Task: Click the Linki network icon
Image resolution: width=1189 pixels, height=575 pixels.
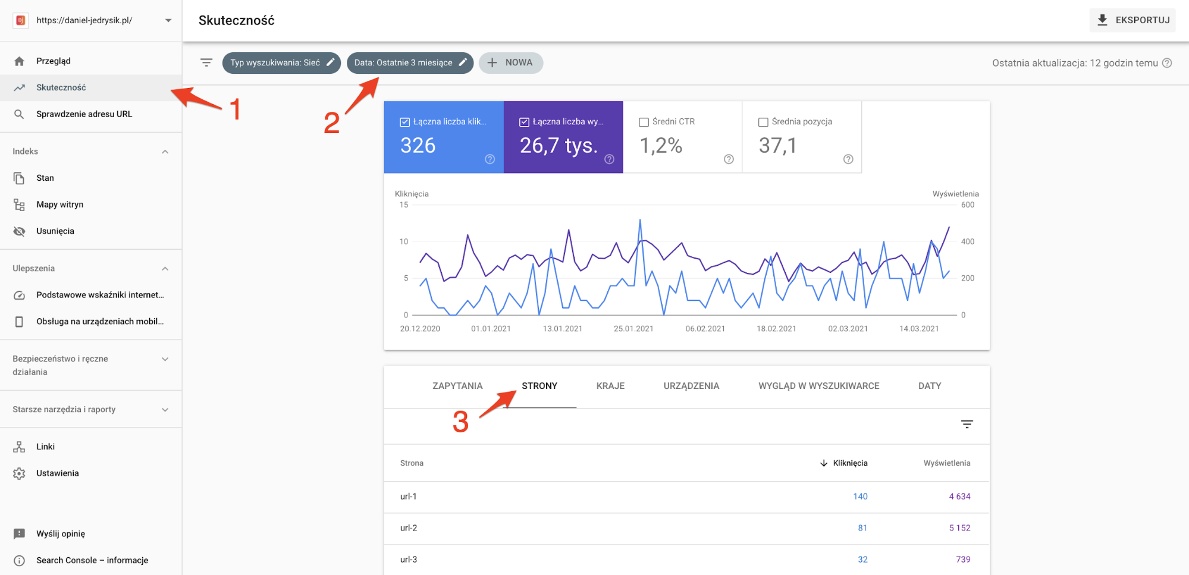Action: click(19, 447)
